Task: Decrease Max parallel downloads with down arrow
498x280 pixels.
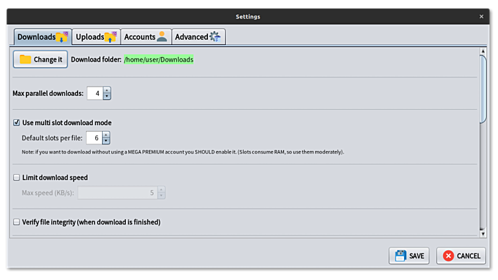Action: coord(107,97)
